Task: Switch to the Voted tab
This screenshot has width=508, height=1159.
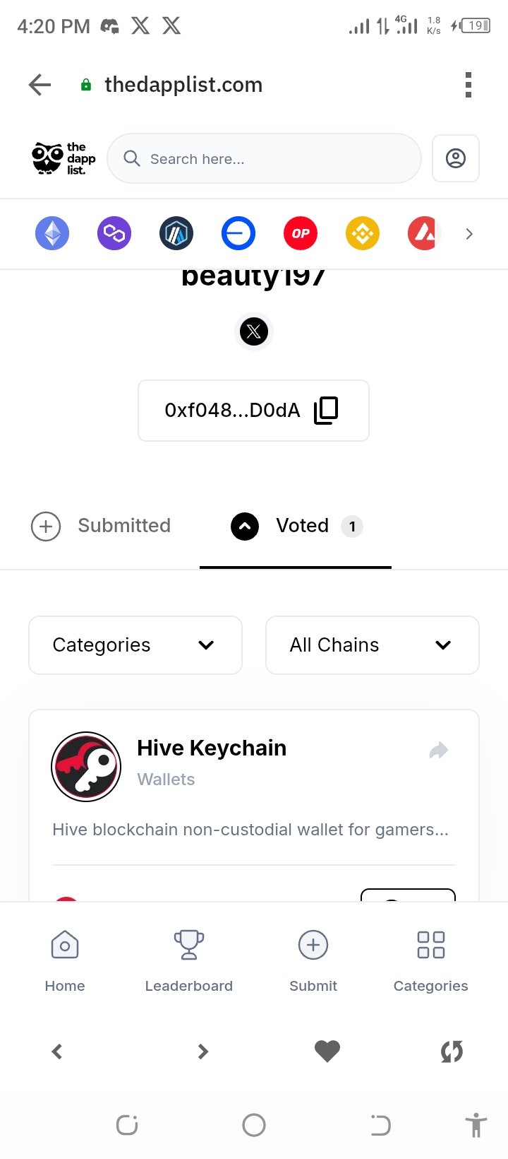Action: coord(296,526)
